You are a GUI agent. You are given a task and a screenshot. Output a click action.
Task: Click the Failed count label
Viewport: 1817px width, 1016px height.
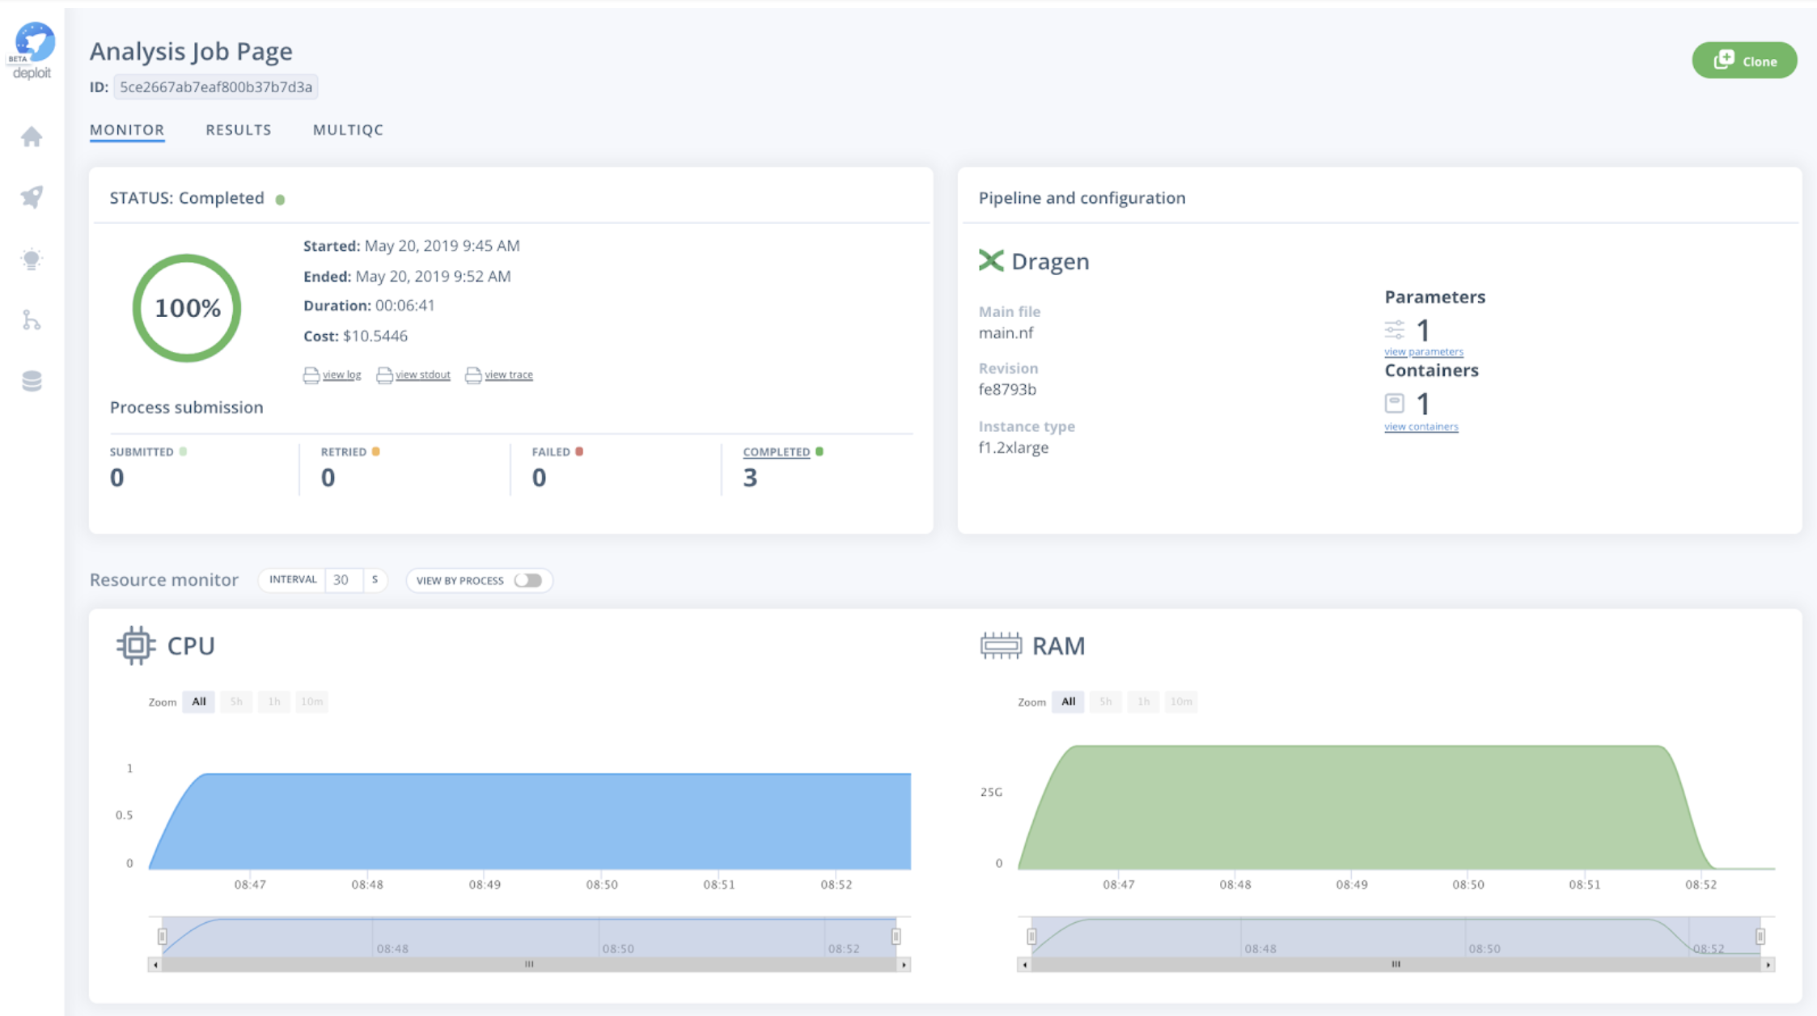[551, 452]
